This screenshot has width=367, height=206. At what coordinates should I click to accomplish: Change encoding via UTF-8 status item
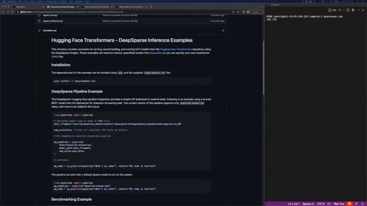click(321, 204)
